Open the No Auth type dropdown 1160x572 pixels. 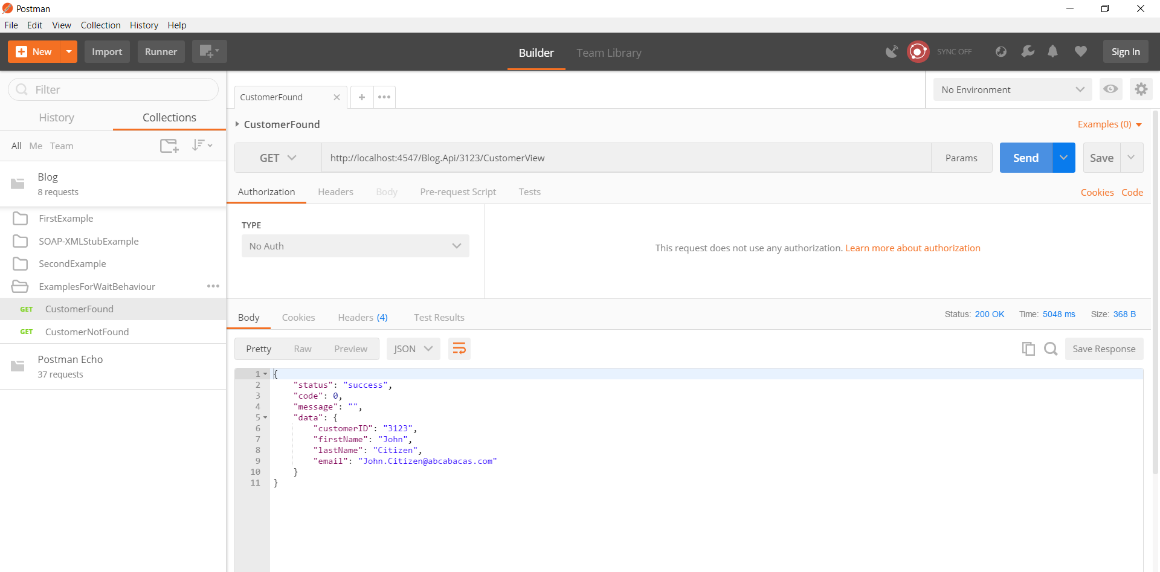tap(355, 246)
